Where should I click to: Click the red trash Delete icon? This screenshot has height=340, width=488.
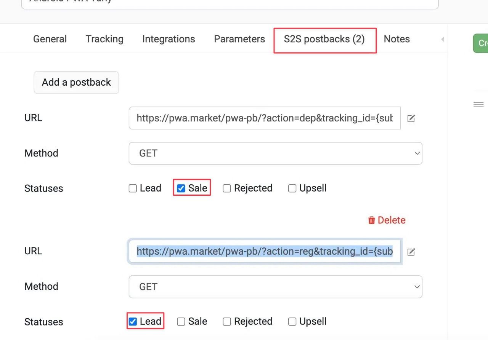pos(372,220)
